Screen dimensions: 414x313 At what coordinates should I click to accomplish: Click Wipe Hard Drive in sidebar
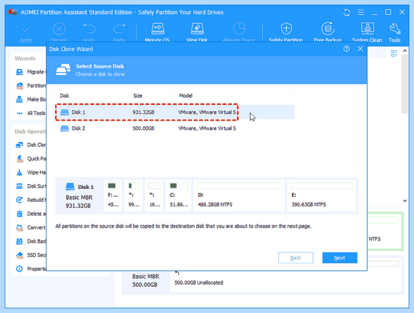30,172
